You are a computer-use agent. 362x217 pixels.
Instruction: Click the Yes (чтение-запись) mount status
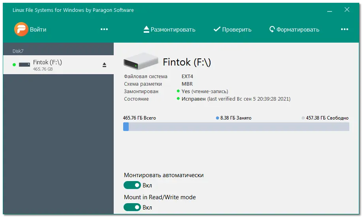click(205, 92)
